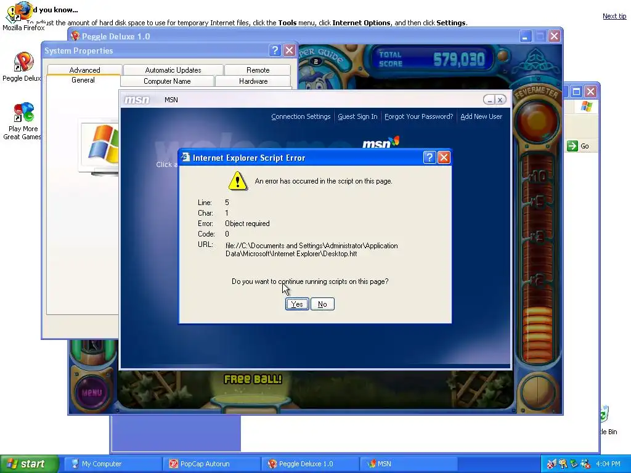The width and height of the screenshot is (631, 473).
Task: Click the Next tip link
Action: [x=614, y=16]
